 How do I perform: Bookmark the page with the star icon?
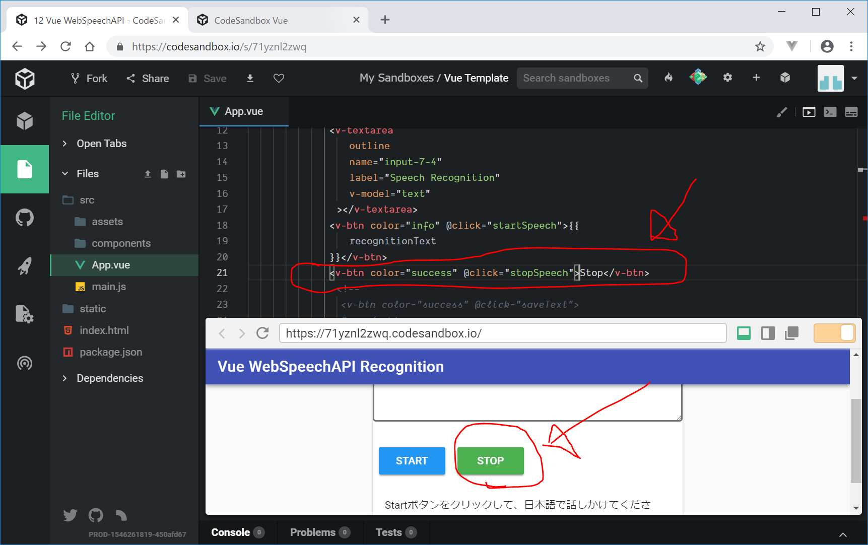coord(760,47)
